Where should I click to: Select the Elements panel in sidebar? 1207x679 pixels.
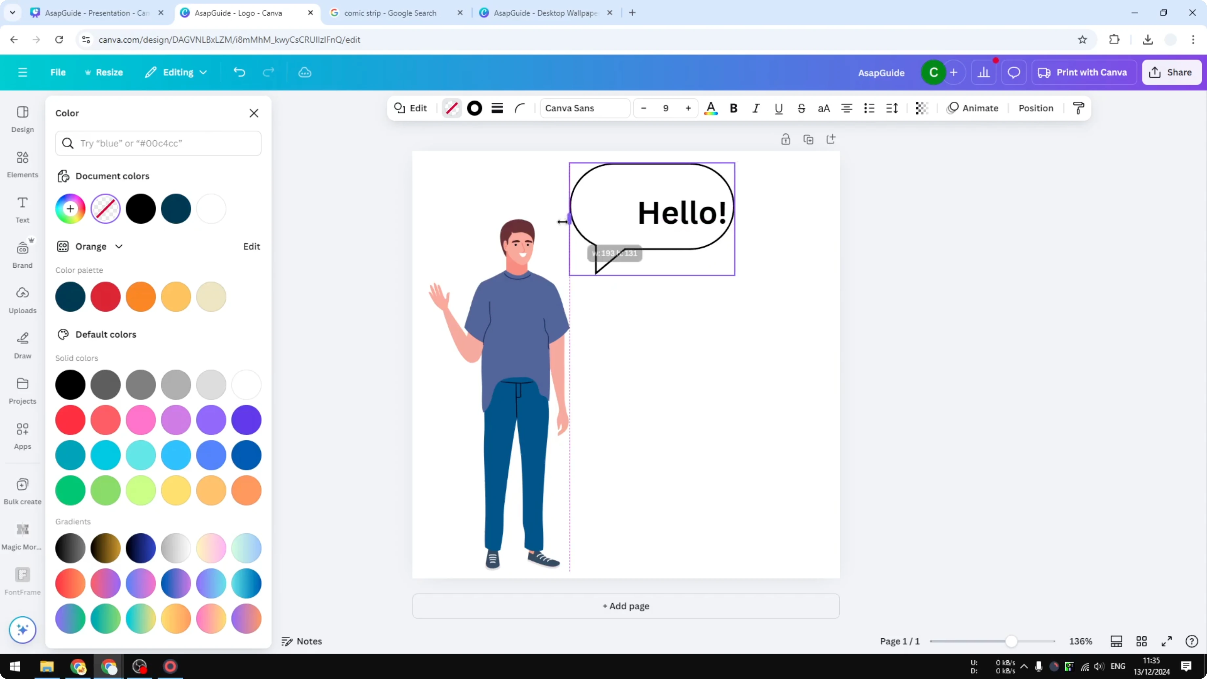pos(22,164)
